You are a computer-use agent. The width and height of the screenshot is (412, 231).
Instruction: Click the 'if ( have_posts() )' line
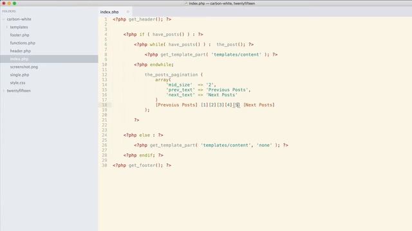click(163, 34)
